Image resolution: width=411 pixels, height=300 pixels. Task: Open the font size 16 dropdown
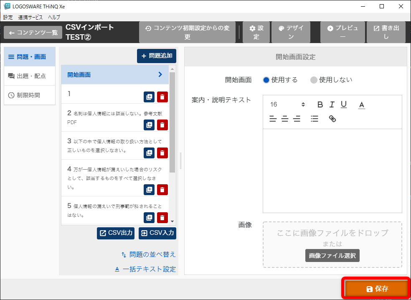[x=287, y=104]
